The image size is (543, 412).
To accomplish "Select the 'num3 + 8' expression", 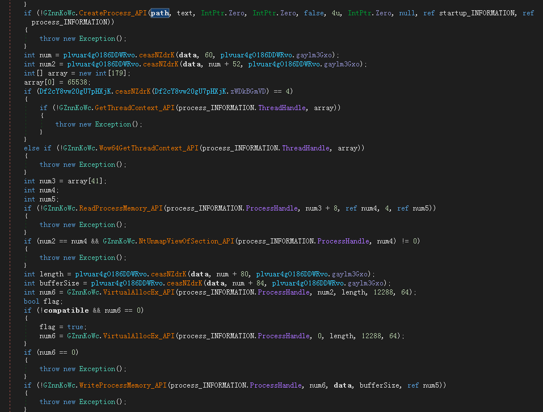I will pos(322,208).
